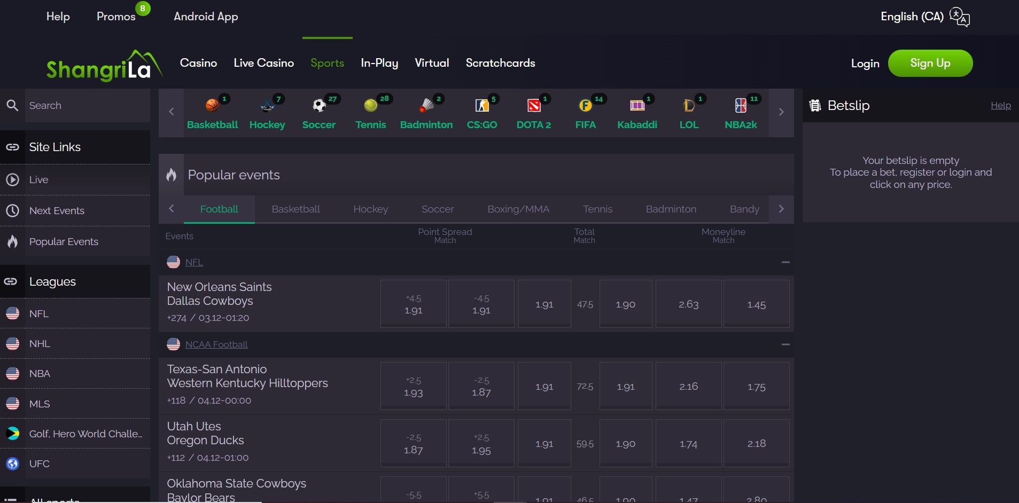Switch to Football popular events tab
The width and height of the screenshot is (1019, 503).
tap(219, 209)
